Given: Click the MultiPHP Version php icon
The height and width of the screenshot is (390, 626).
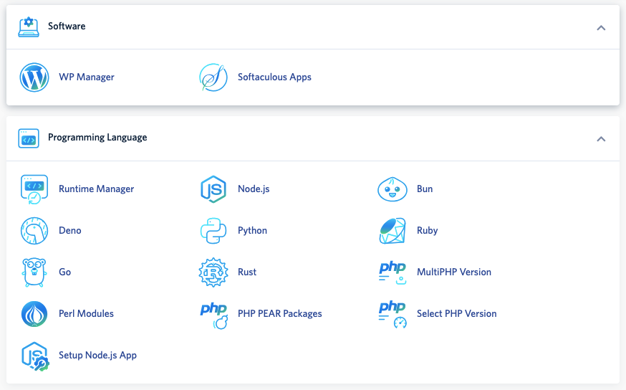Looking at the screenshot, I should pos(393,272).
